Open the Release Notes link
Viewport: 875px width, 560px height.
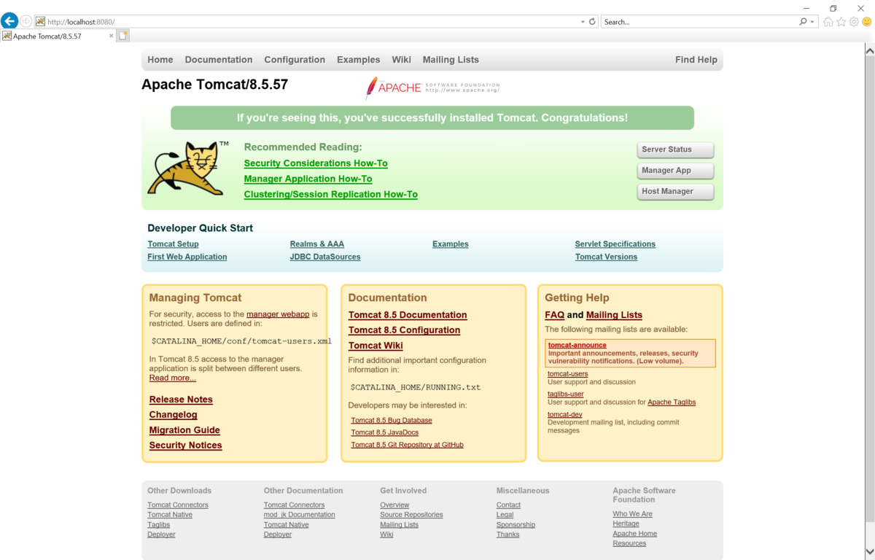(181, 400)
